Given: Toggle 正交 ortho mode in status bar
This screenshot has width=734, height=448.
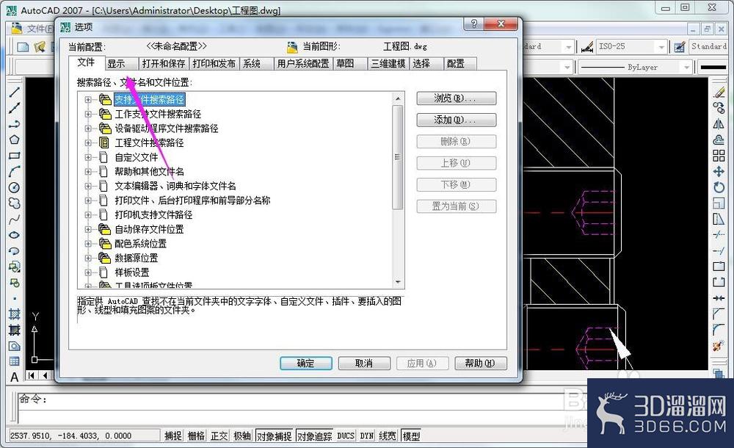Looking at the screenshot, I should (219, 436).
